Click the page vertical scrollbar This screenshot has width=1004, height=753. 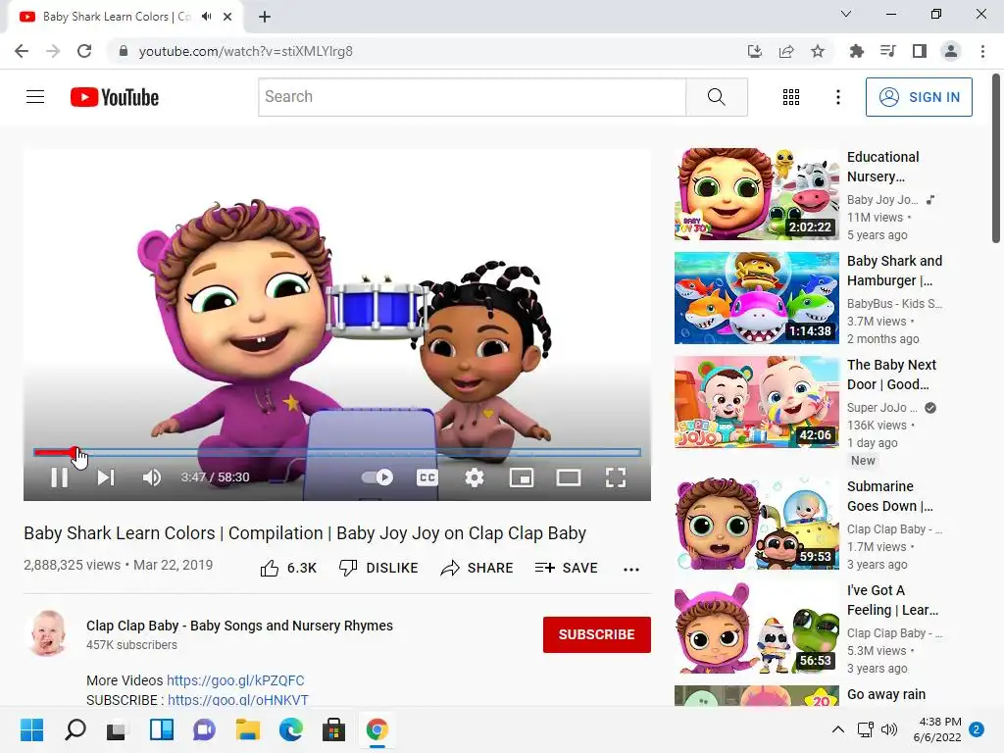(996, 158)
